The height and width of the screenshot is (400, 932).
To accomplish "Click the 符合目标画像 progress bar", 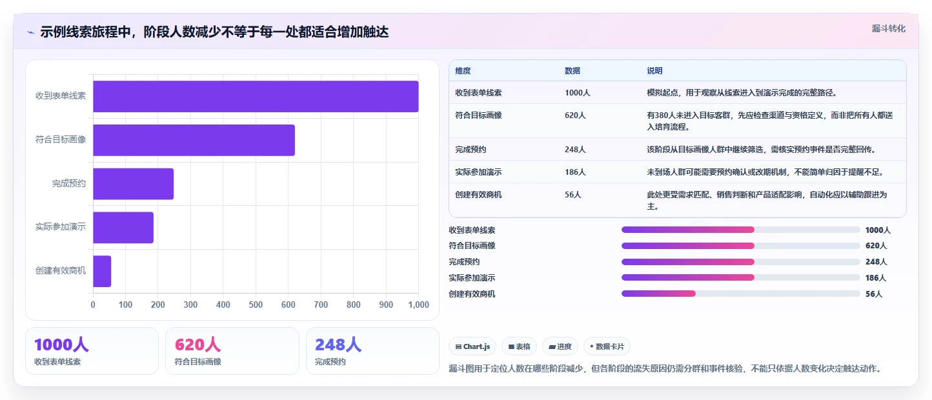I will point(741,246).
